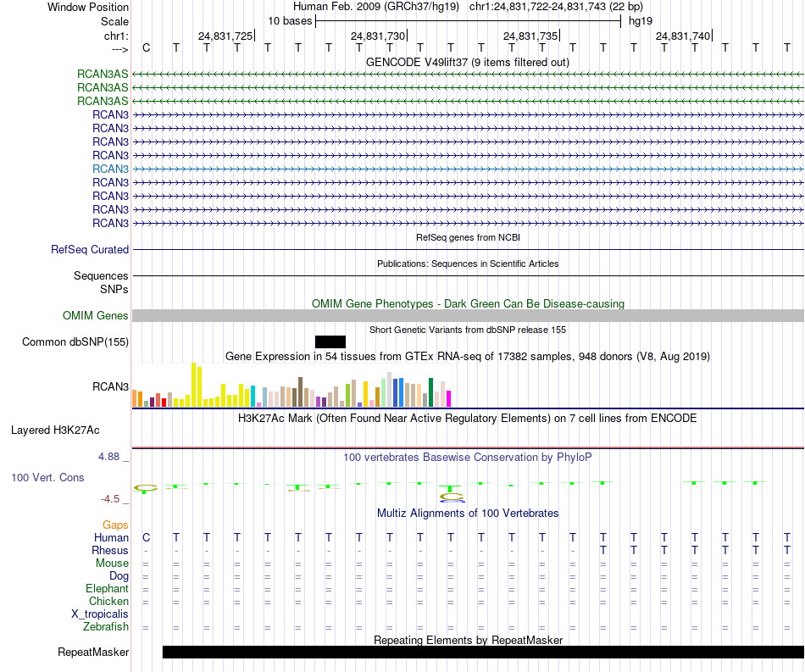Click coordinate label 24,831,730

pos(378,36)
